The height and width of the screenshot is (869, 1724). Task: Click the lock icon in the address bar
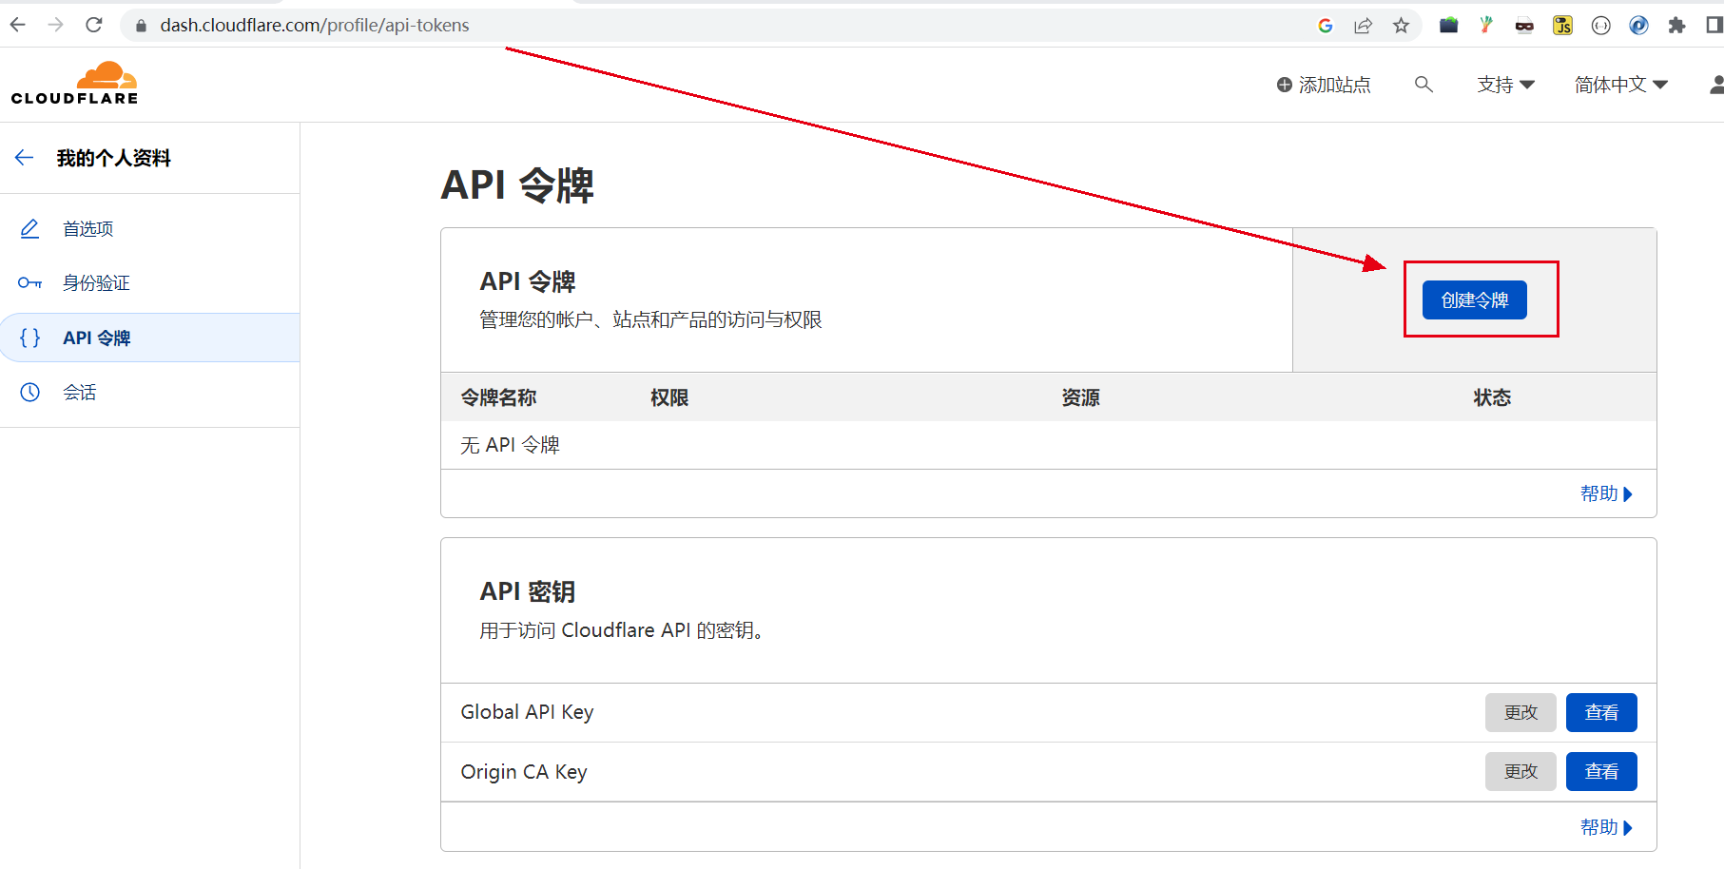141,26
